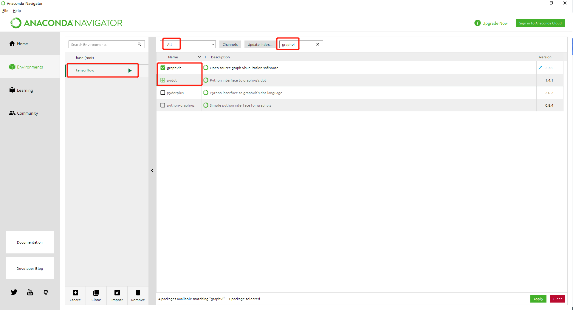Click the pydot version 1.4.1

pos(549,80)
